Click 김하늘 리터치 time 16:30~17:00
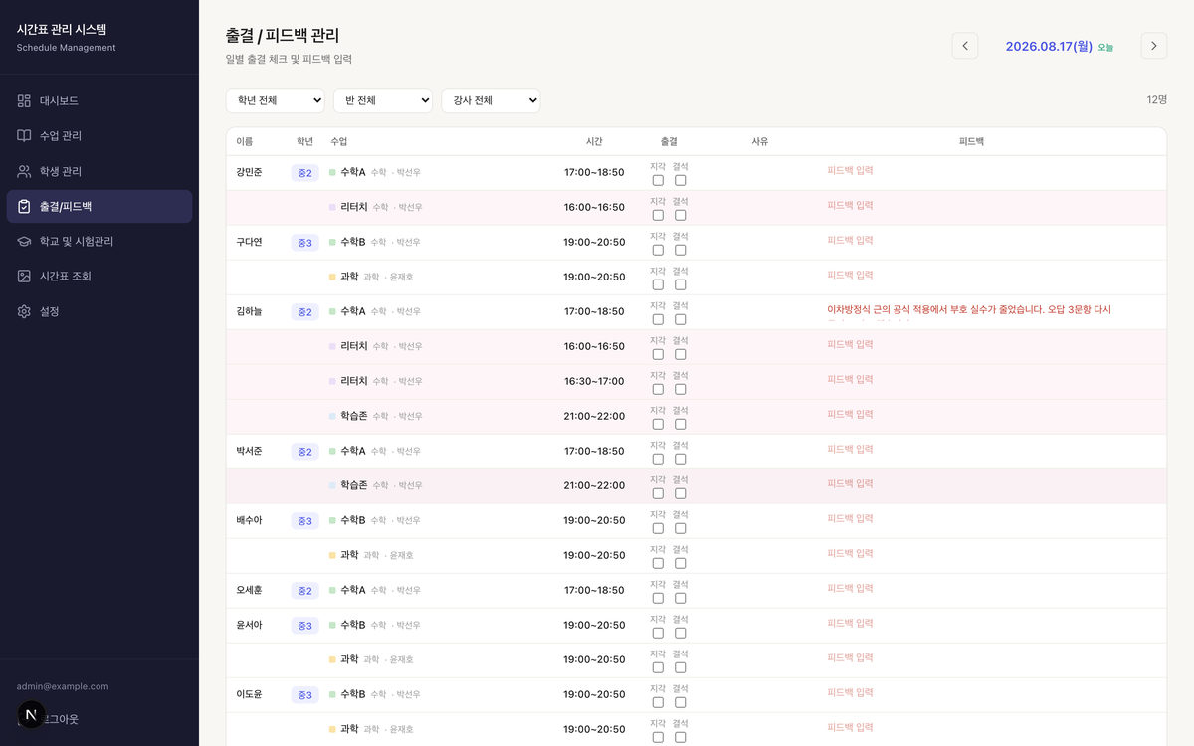The width and height of the screenshot is (1194, 746). click(594, 381)
